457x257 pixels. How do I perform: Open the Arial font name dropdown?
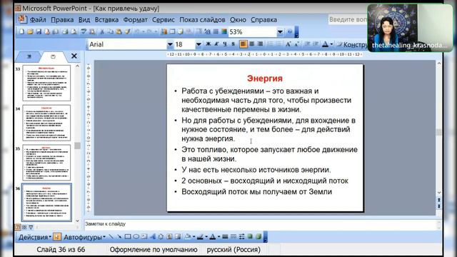(170, 44)
